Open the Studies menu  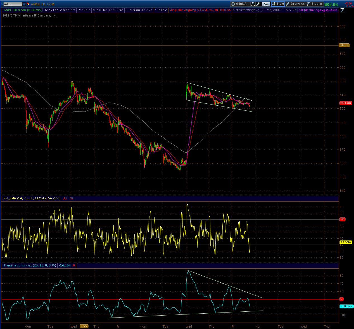315,4
